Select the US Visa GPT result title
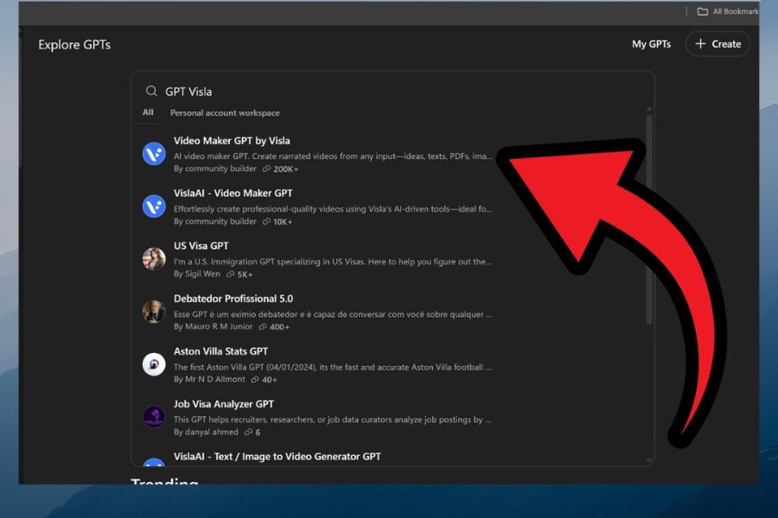778x518 pixels. click(x=201, y=246)
